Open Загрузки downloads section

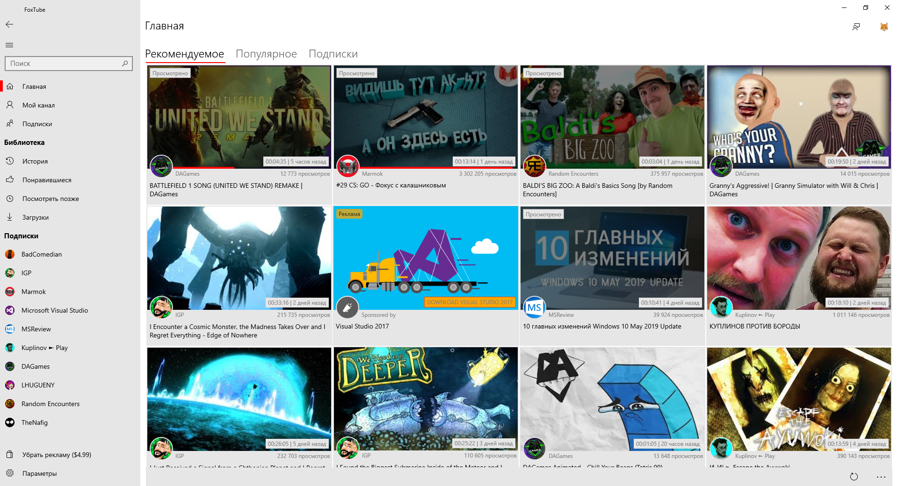point(36,217)
